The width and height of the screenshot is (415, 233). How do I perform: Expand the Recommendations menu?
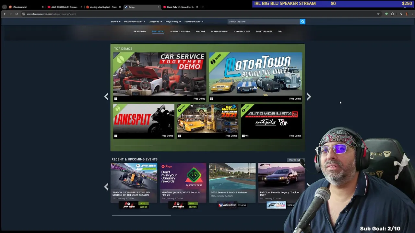[134, 22]
